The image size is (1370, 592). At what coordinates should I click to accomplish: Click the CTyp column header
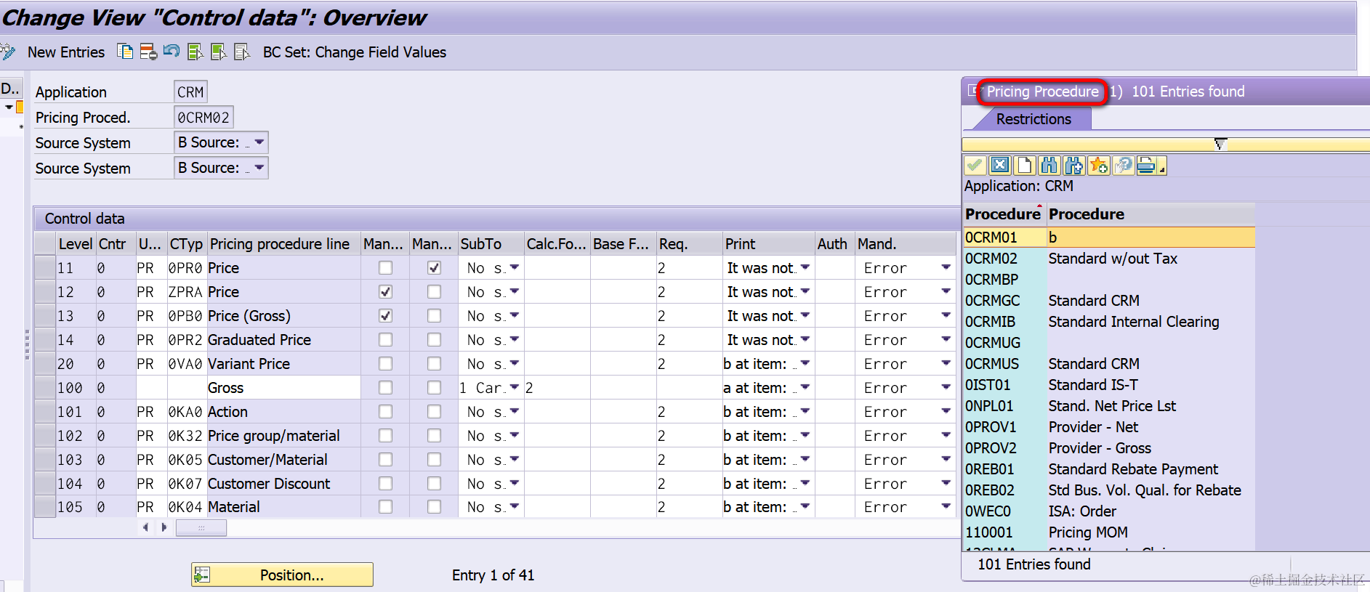pyautogui.click(x=187, y=244)
